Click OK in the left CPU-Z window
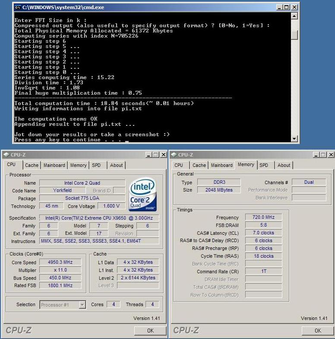335x339 pixels. (x=150, y=330)
